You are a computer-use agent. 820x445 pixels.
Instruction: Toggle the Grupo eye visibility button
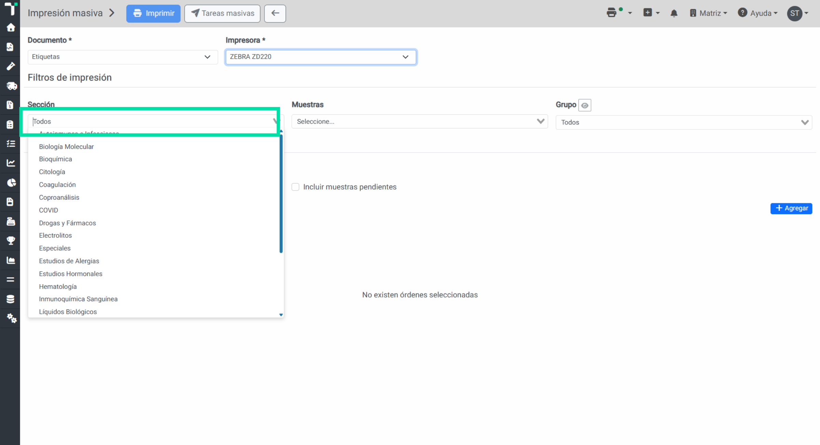585,105
